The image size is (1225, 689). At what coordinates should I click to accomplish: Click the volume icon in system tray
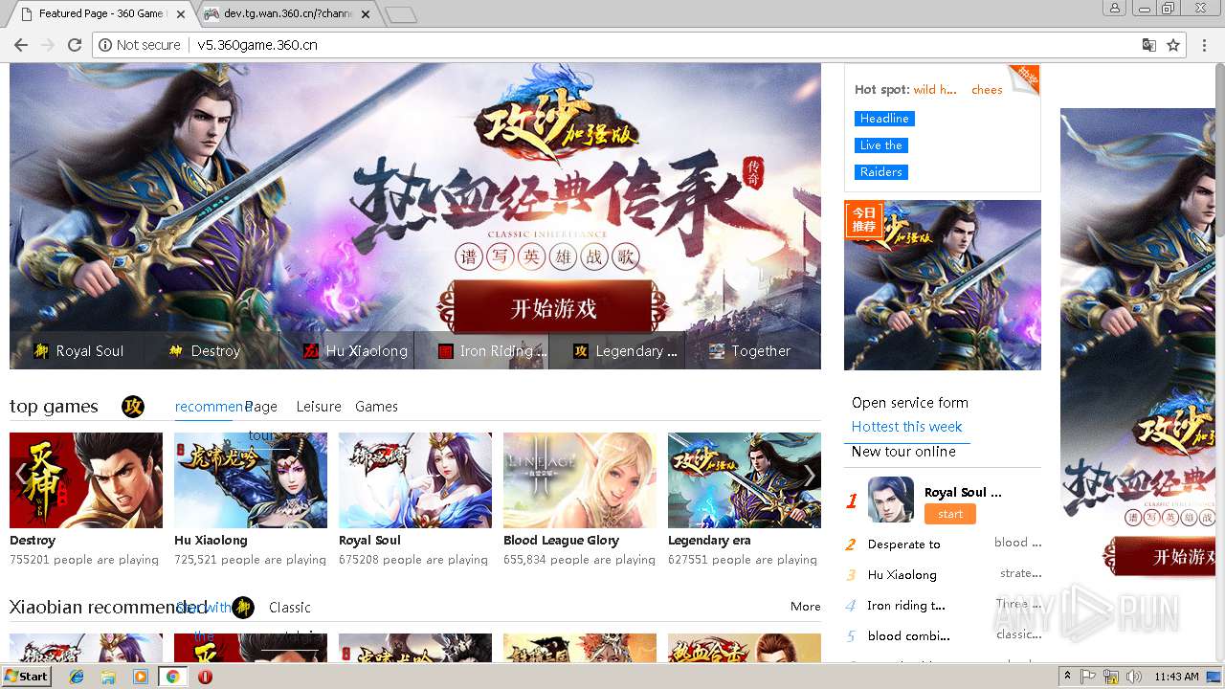coord(1133,677)
